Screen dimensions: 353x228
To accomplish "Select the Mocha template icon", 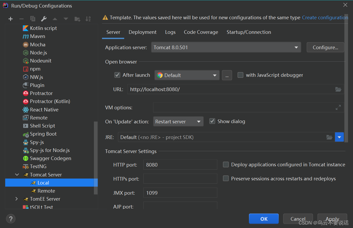I will click(x=26, y=45).
